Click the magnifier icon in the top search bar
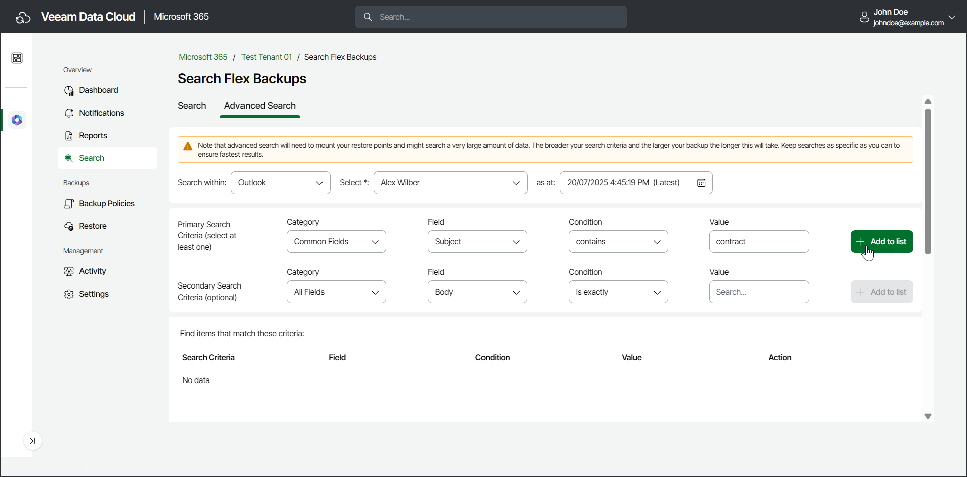Viewport: 967px width, 477px height. [x=368, y=17]
